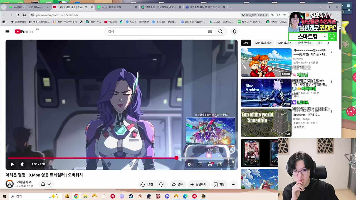
Task: Open the notification bell dropdown for 오버워치 channel
Action: [46, 184]
